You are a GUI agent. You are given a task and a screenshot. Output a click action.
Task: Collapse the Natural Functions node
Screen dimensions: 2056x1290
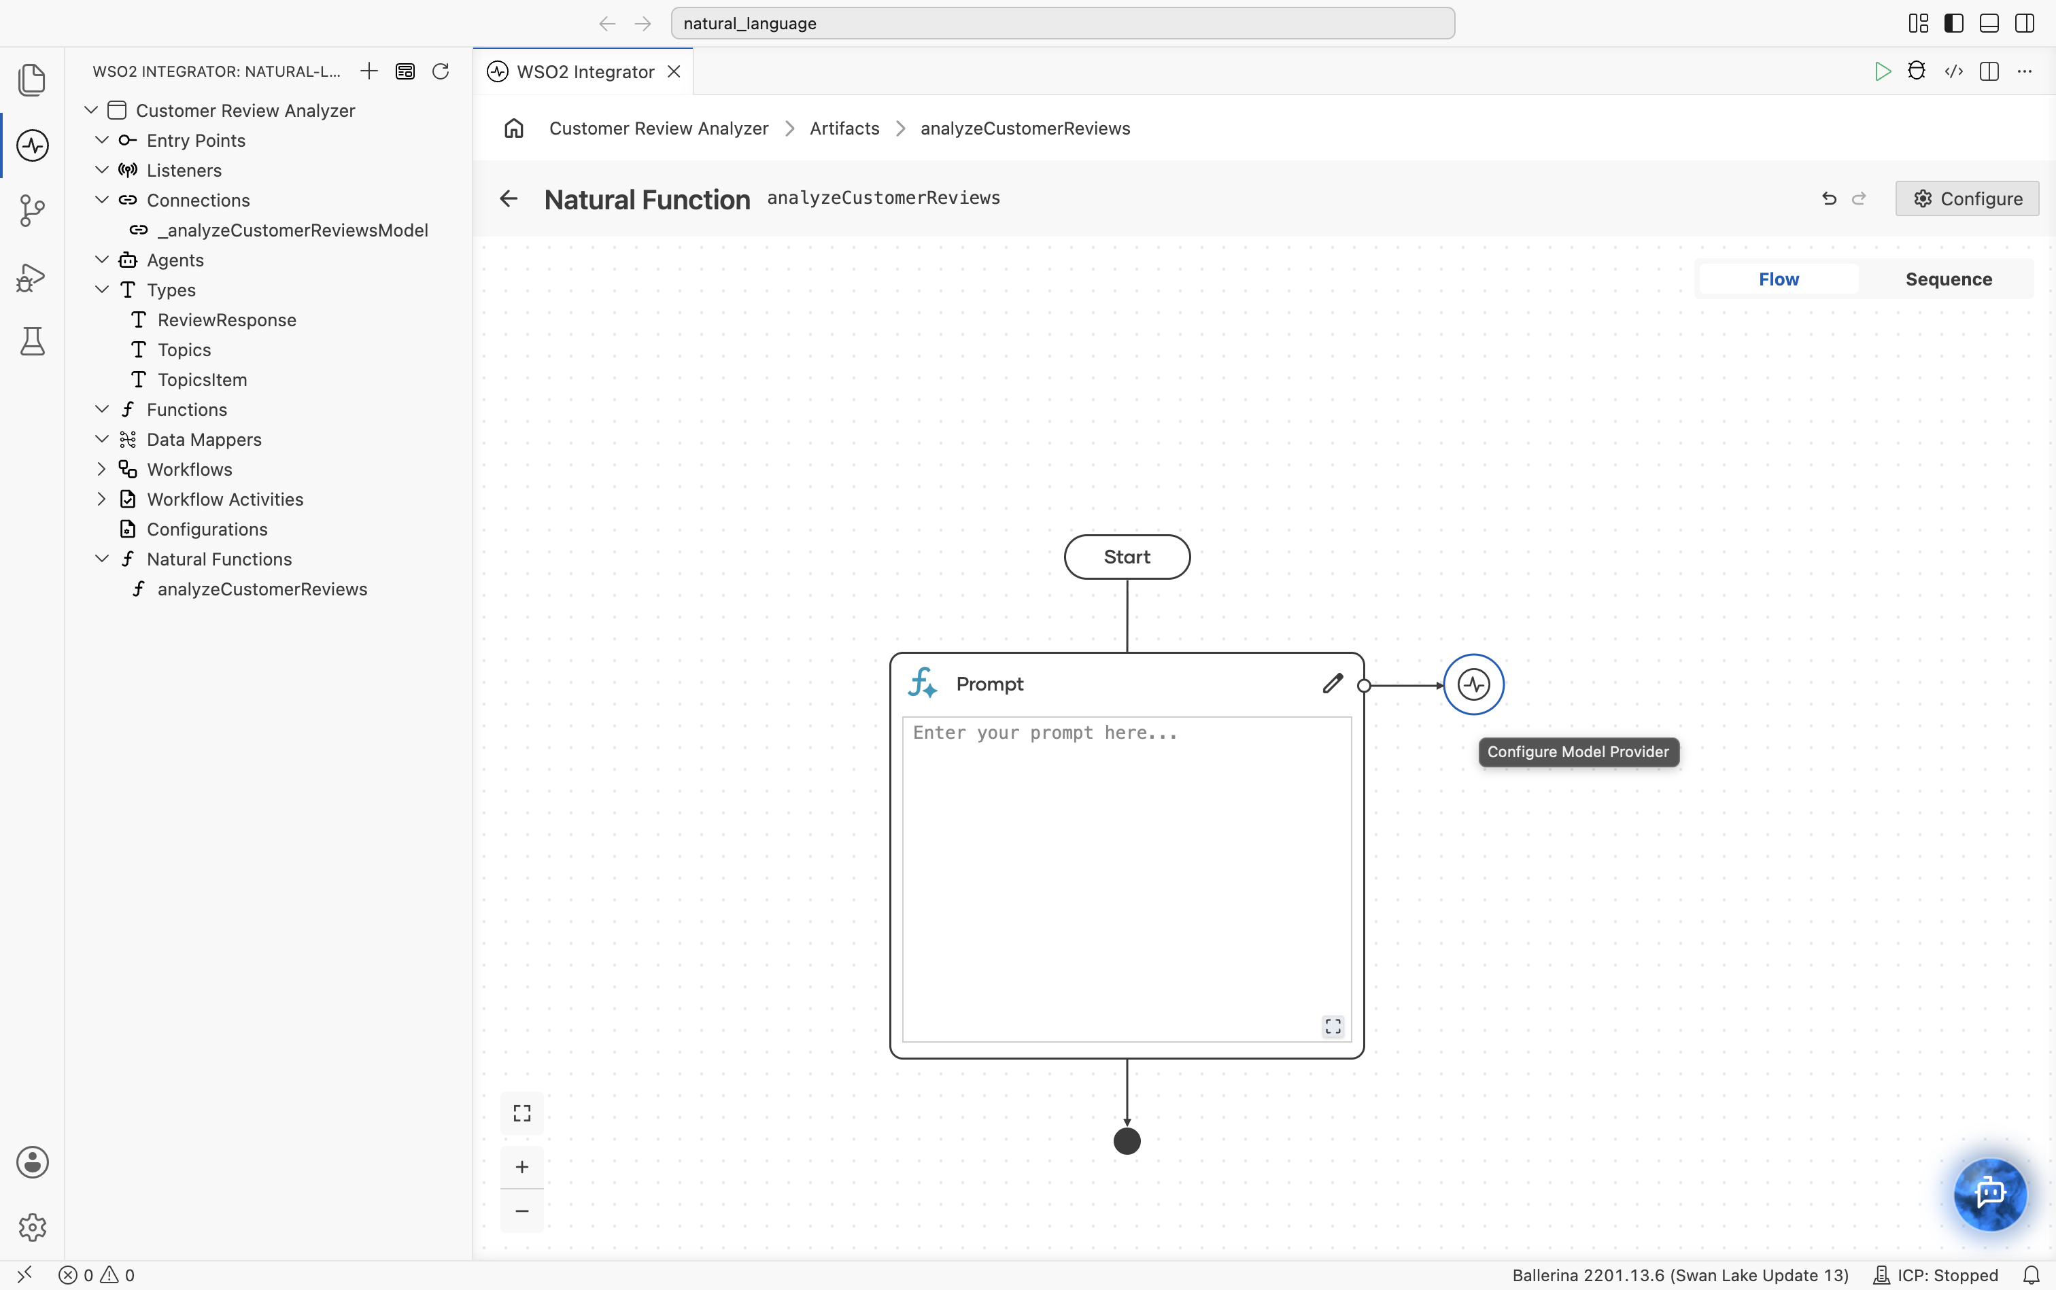[x=101, y=558]
